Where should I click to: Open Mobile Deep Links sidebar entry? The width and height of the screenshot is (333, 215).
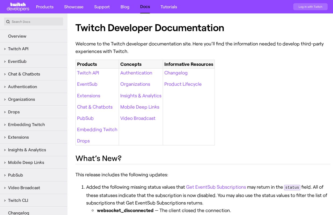(x=26, y=162)
